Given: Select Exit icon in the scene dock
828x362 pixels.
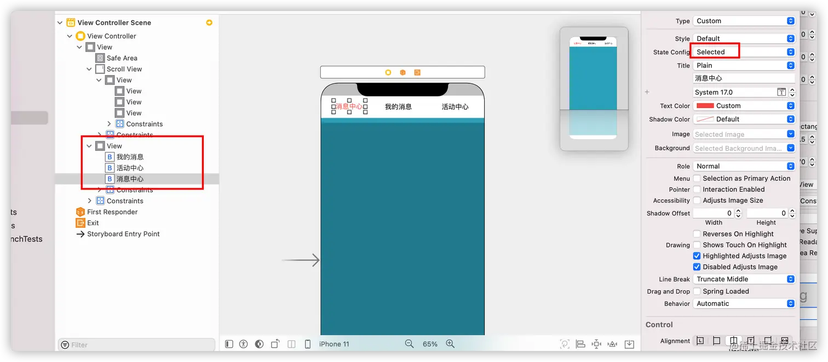Looking at the screenshot, I should pos(417,72).
